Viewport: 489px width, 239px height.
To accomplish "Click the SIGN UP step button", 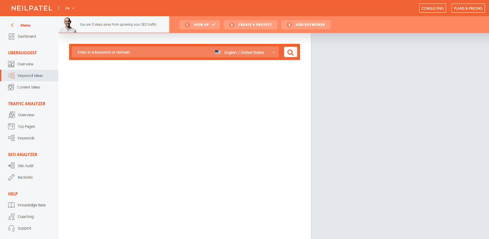I will [x=199, y=25].
